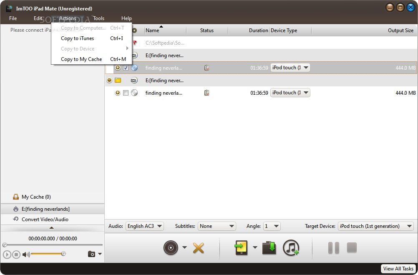Screen dimensions: 418x275
Task: Click the snapshot camera icon
Action: (x=91, y=254)
